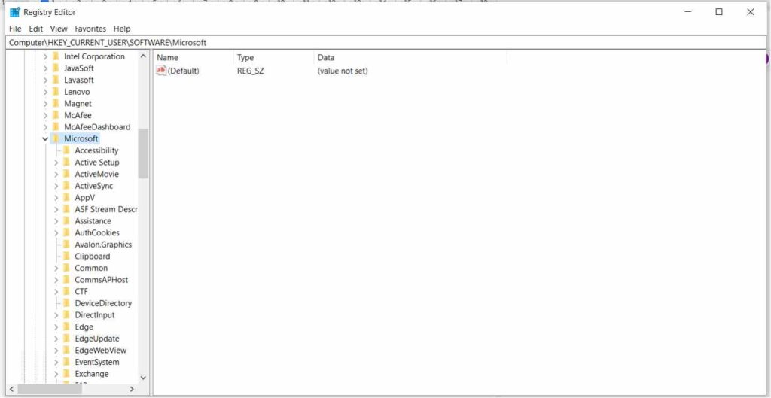Expand the AppV key

(56, 198)
